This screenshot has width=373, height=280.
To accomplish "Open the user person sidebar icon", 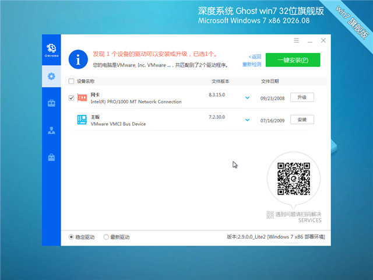I will 51,130.
